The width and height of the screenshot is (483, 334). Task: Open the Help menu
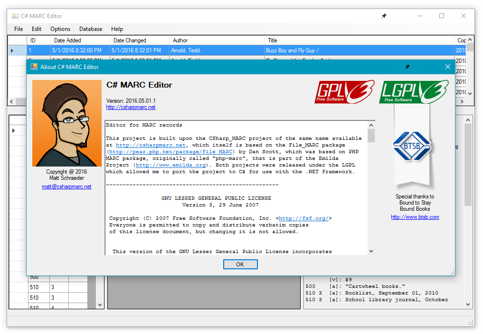pyautogui.click(x=117, y=29)
